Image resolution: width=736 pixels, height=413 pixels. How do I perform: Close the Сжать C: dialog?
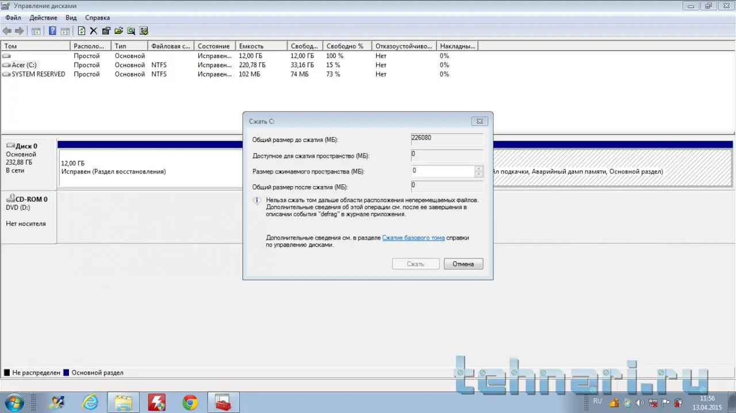point(480,121)
